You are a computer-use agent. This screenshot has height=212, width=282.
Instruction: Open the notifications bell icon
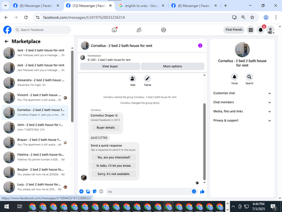click(261, 30)
